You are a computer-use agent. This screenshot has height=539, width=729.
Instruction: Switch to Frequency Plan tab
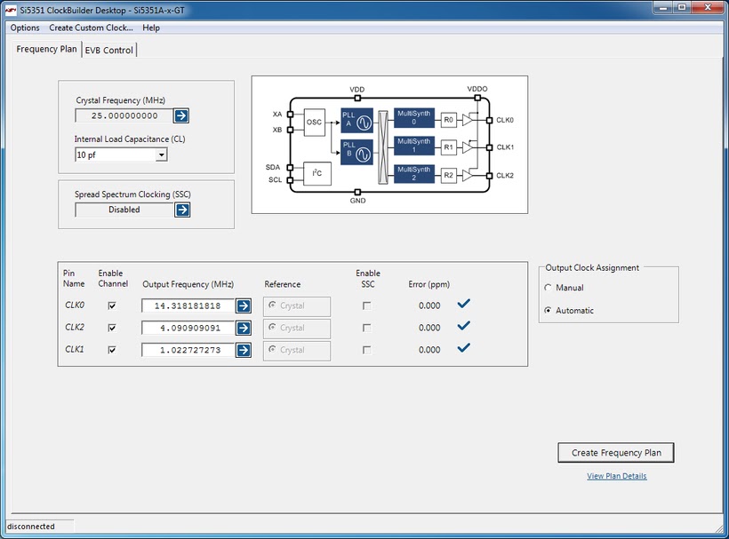(x=46, y=49)
